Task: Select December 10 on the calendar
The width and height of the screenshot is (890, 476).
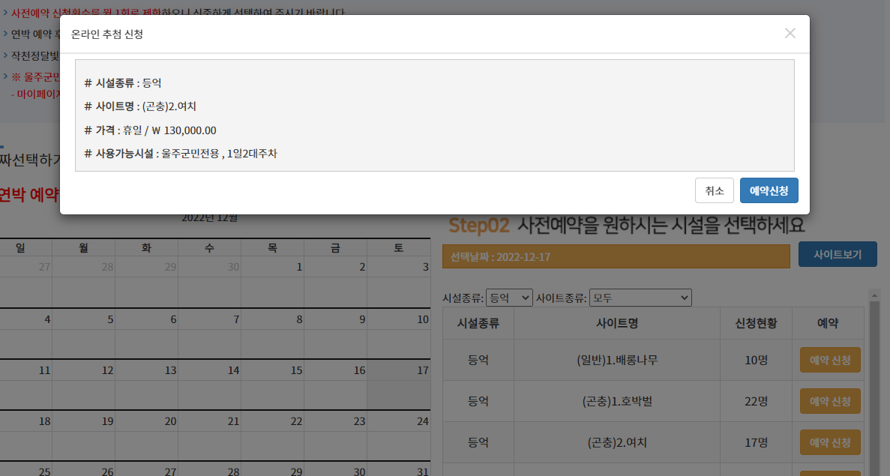Action: pyautogui.click(x=398, y=333)
